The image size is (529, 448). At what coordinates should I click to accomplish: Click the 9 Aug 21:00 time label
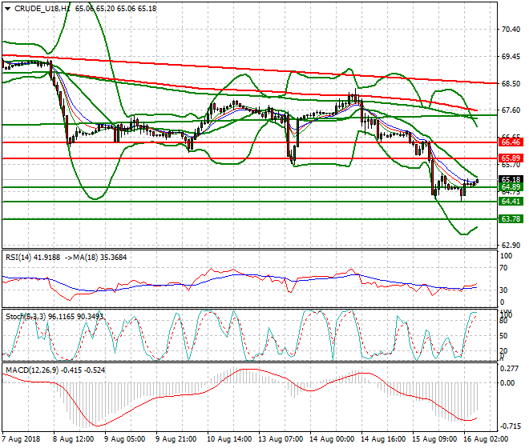(x=176, y=439)
